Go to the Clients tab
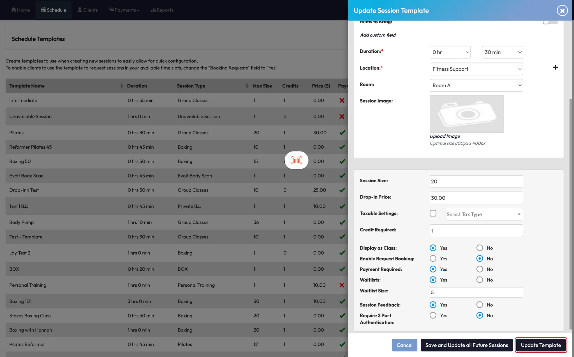Viewport: 574px width, 357px height. pos(87,10)
